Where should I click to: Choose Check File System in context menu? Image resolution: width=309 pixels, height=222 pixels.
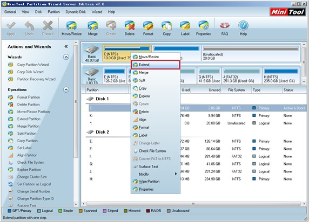pyautogui.click(x=155, y=151)
